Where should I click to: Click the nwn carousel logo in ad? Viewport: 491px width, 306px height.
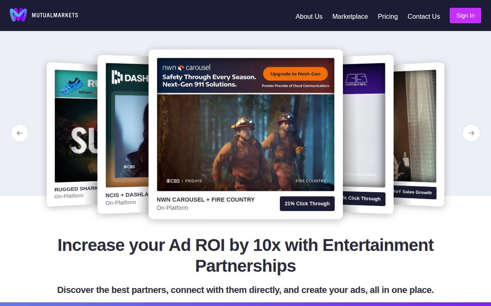[x=186, y=67]
